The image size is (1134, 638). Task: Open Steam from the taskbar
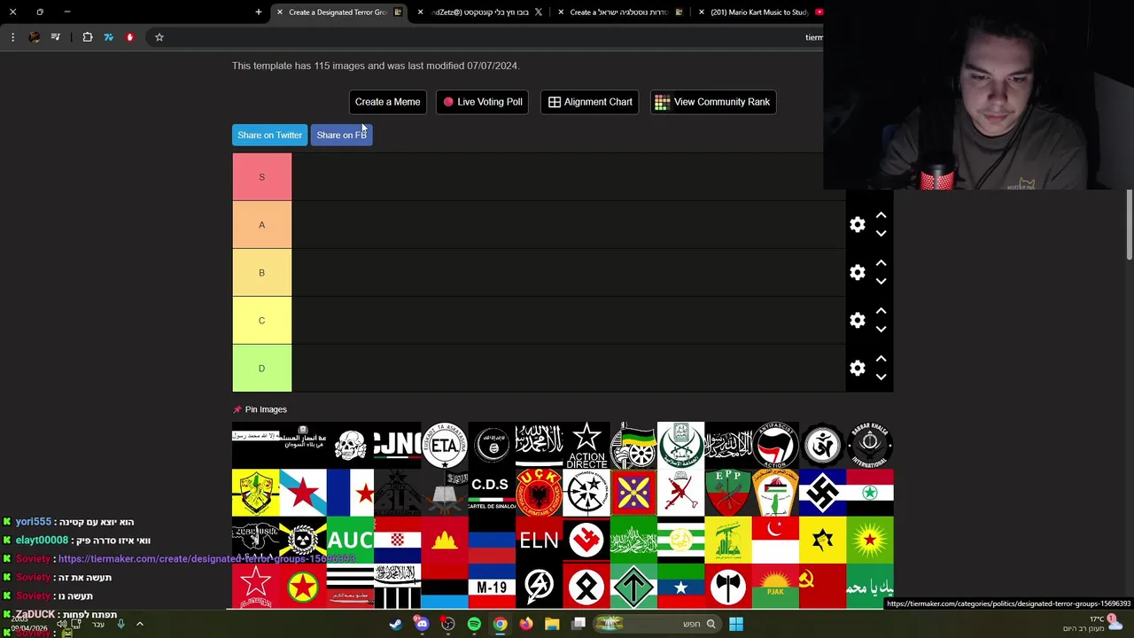pos(396,624)
